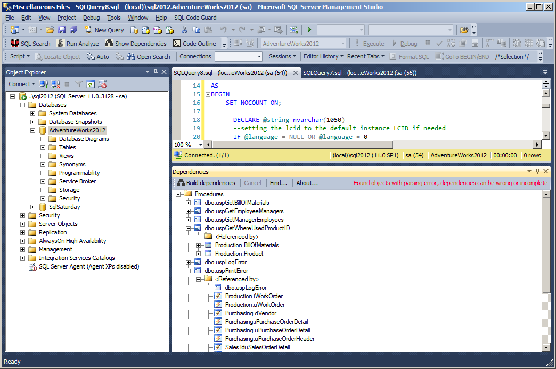This screenshot has width=556, height=369.
Task: Click the Format SQL toolbar icon
Action: coord(394,57)
